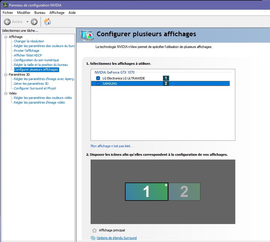Click the Forward arrow button
The width and height of the screenshot is (270, 242).
[x=34, y=22]
